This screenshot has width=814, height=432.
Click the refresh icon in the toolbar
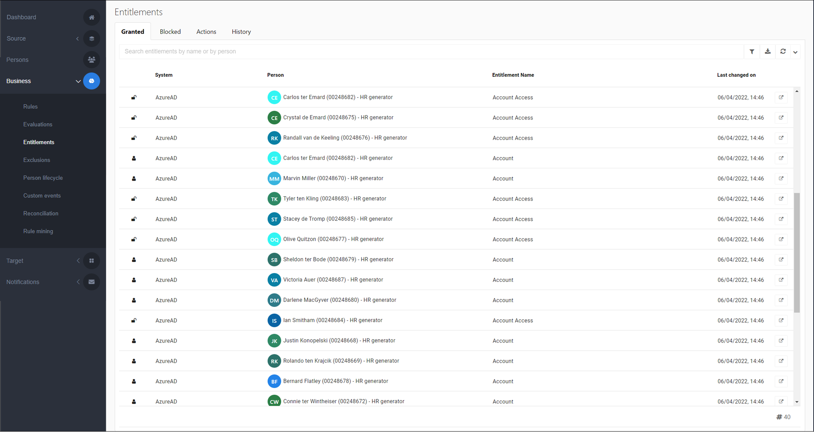click(783, 52)
